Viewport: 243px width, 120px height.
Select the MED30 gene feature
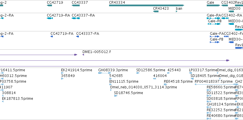coord(231,11)
